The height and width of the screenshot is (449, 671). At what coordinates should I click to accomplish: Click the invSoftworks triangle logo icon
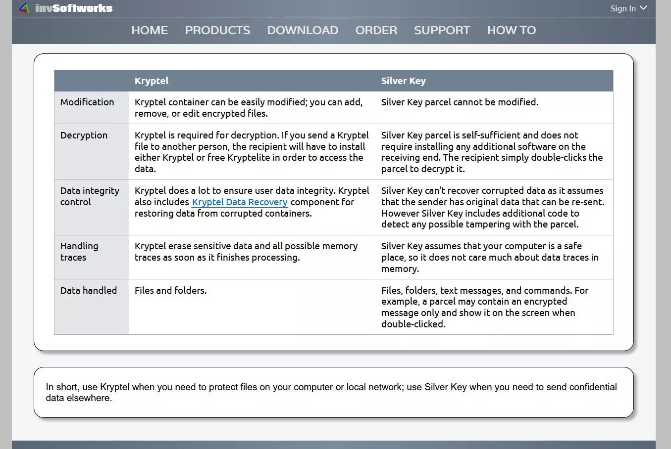[24, 8]
